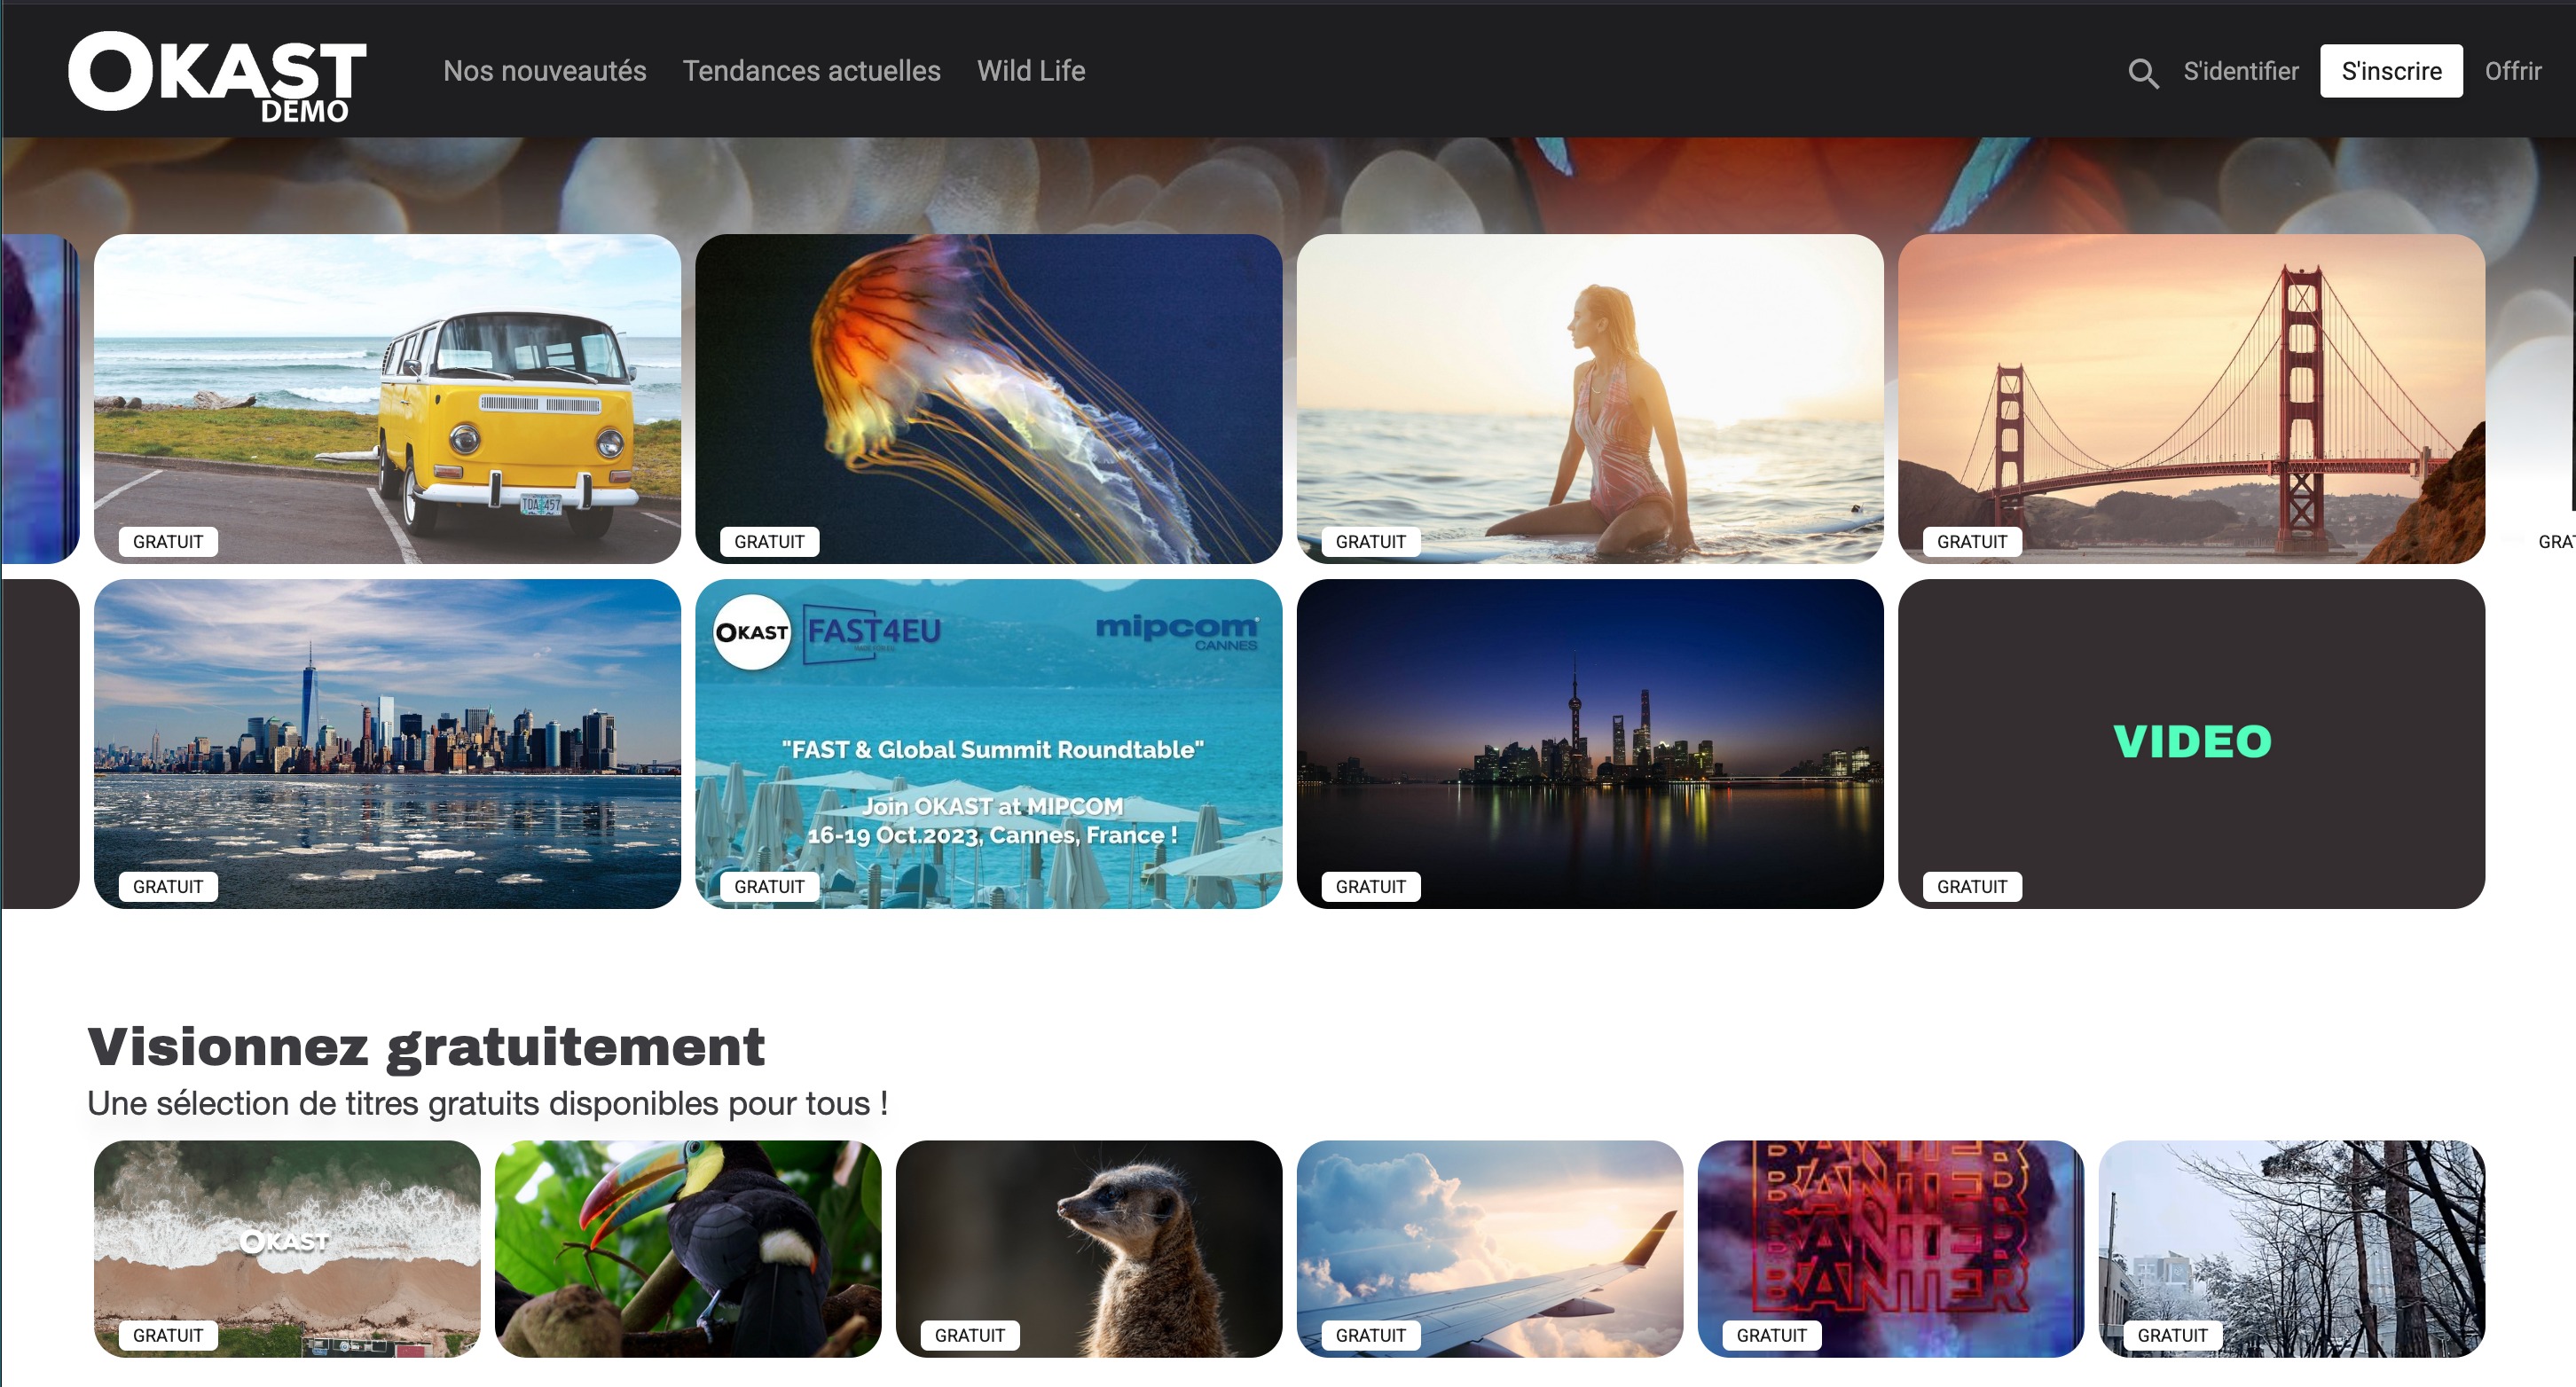
Task: Click GRATUIT badge on Golden Gate card
Action: 1972,541
